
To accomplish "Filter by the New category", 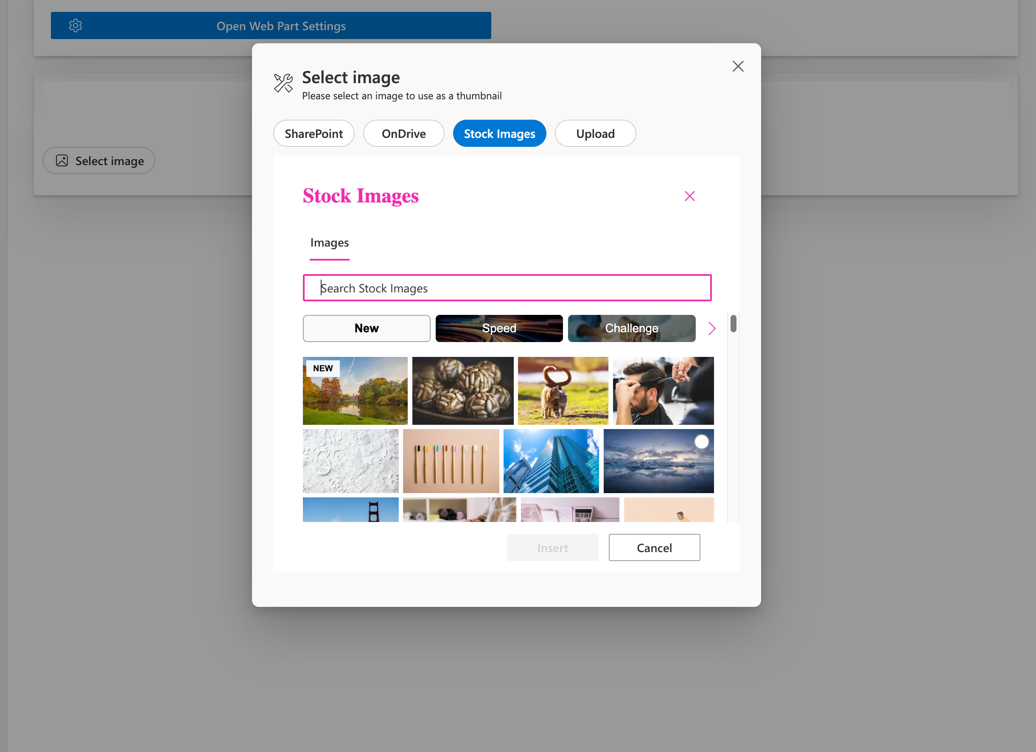I will point(367,328).
